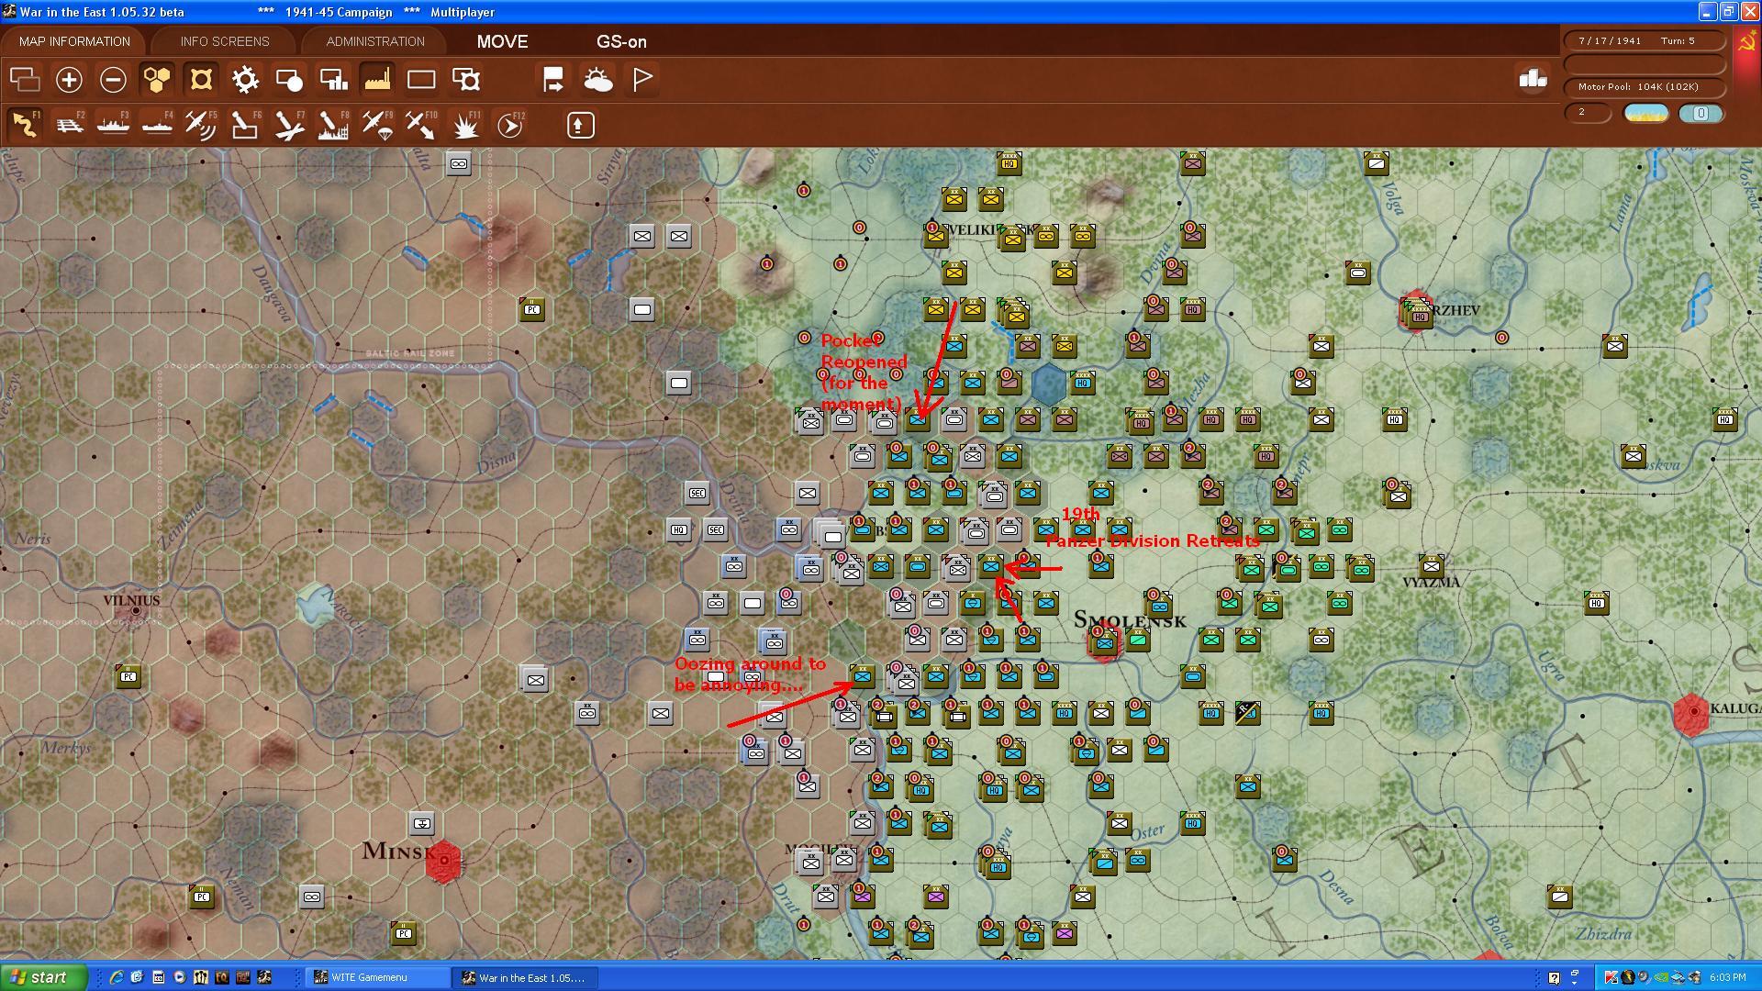Open the Windows start menu
The image size is (1762, 991).
pyautogui.click(x=44, y=977)
